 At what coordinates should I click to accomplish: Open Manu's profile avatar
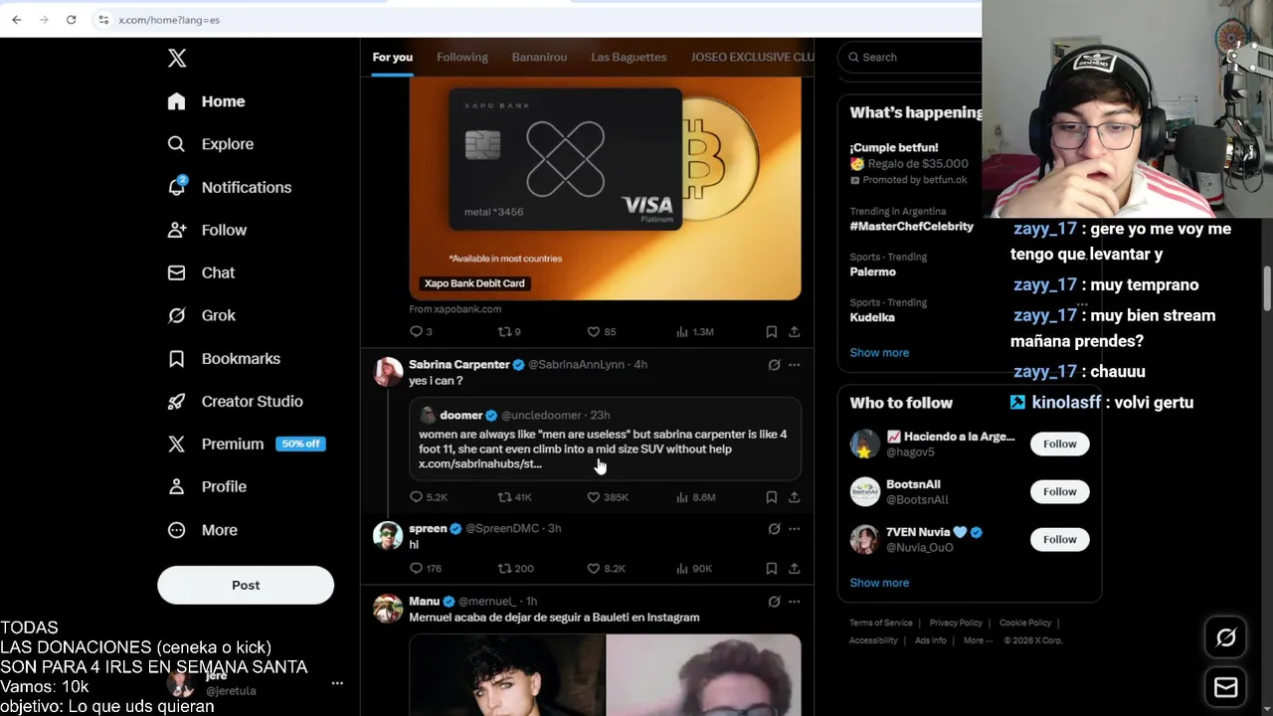pos(388,609)
